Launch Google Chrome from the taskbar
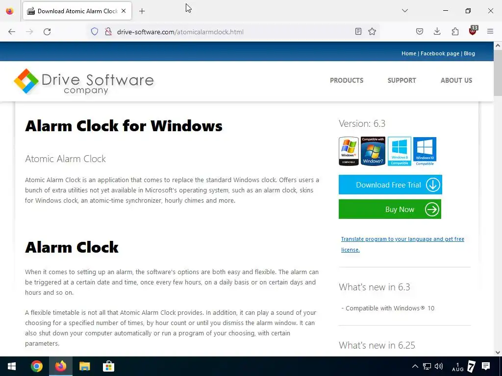502x376 pixels. [x=36, y=366]
